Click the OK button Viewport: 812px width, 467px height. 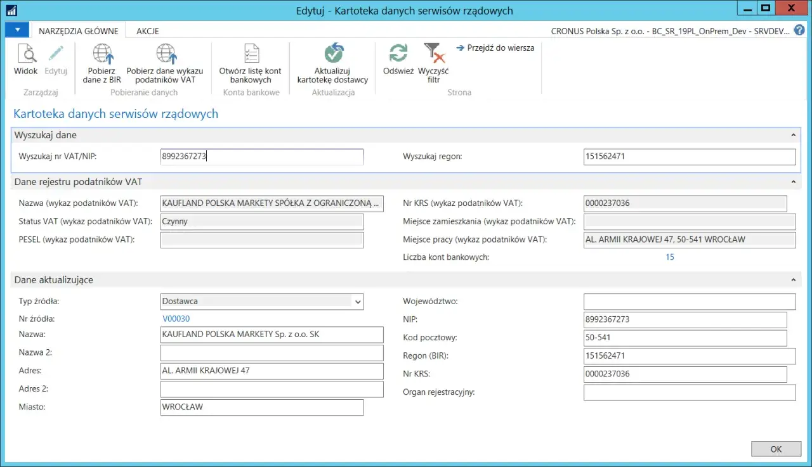tap(776, 449)
